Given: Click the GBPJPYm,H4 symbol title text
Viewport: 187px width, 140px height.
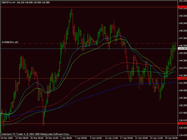Looking at the screenshot, I should (8, 2).
